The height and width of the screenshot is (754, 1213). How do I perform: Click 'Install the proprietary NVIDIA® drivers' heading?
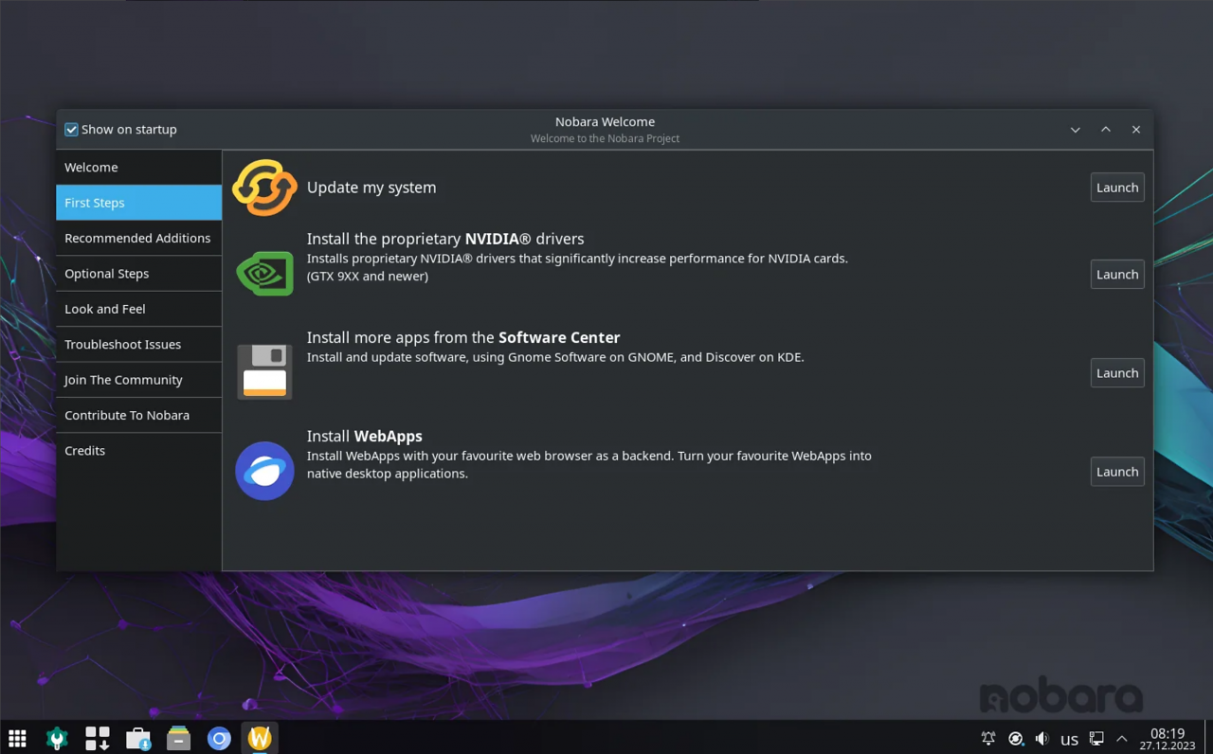click(445, 239)
